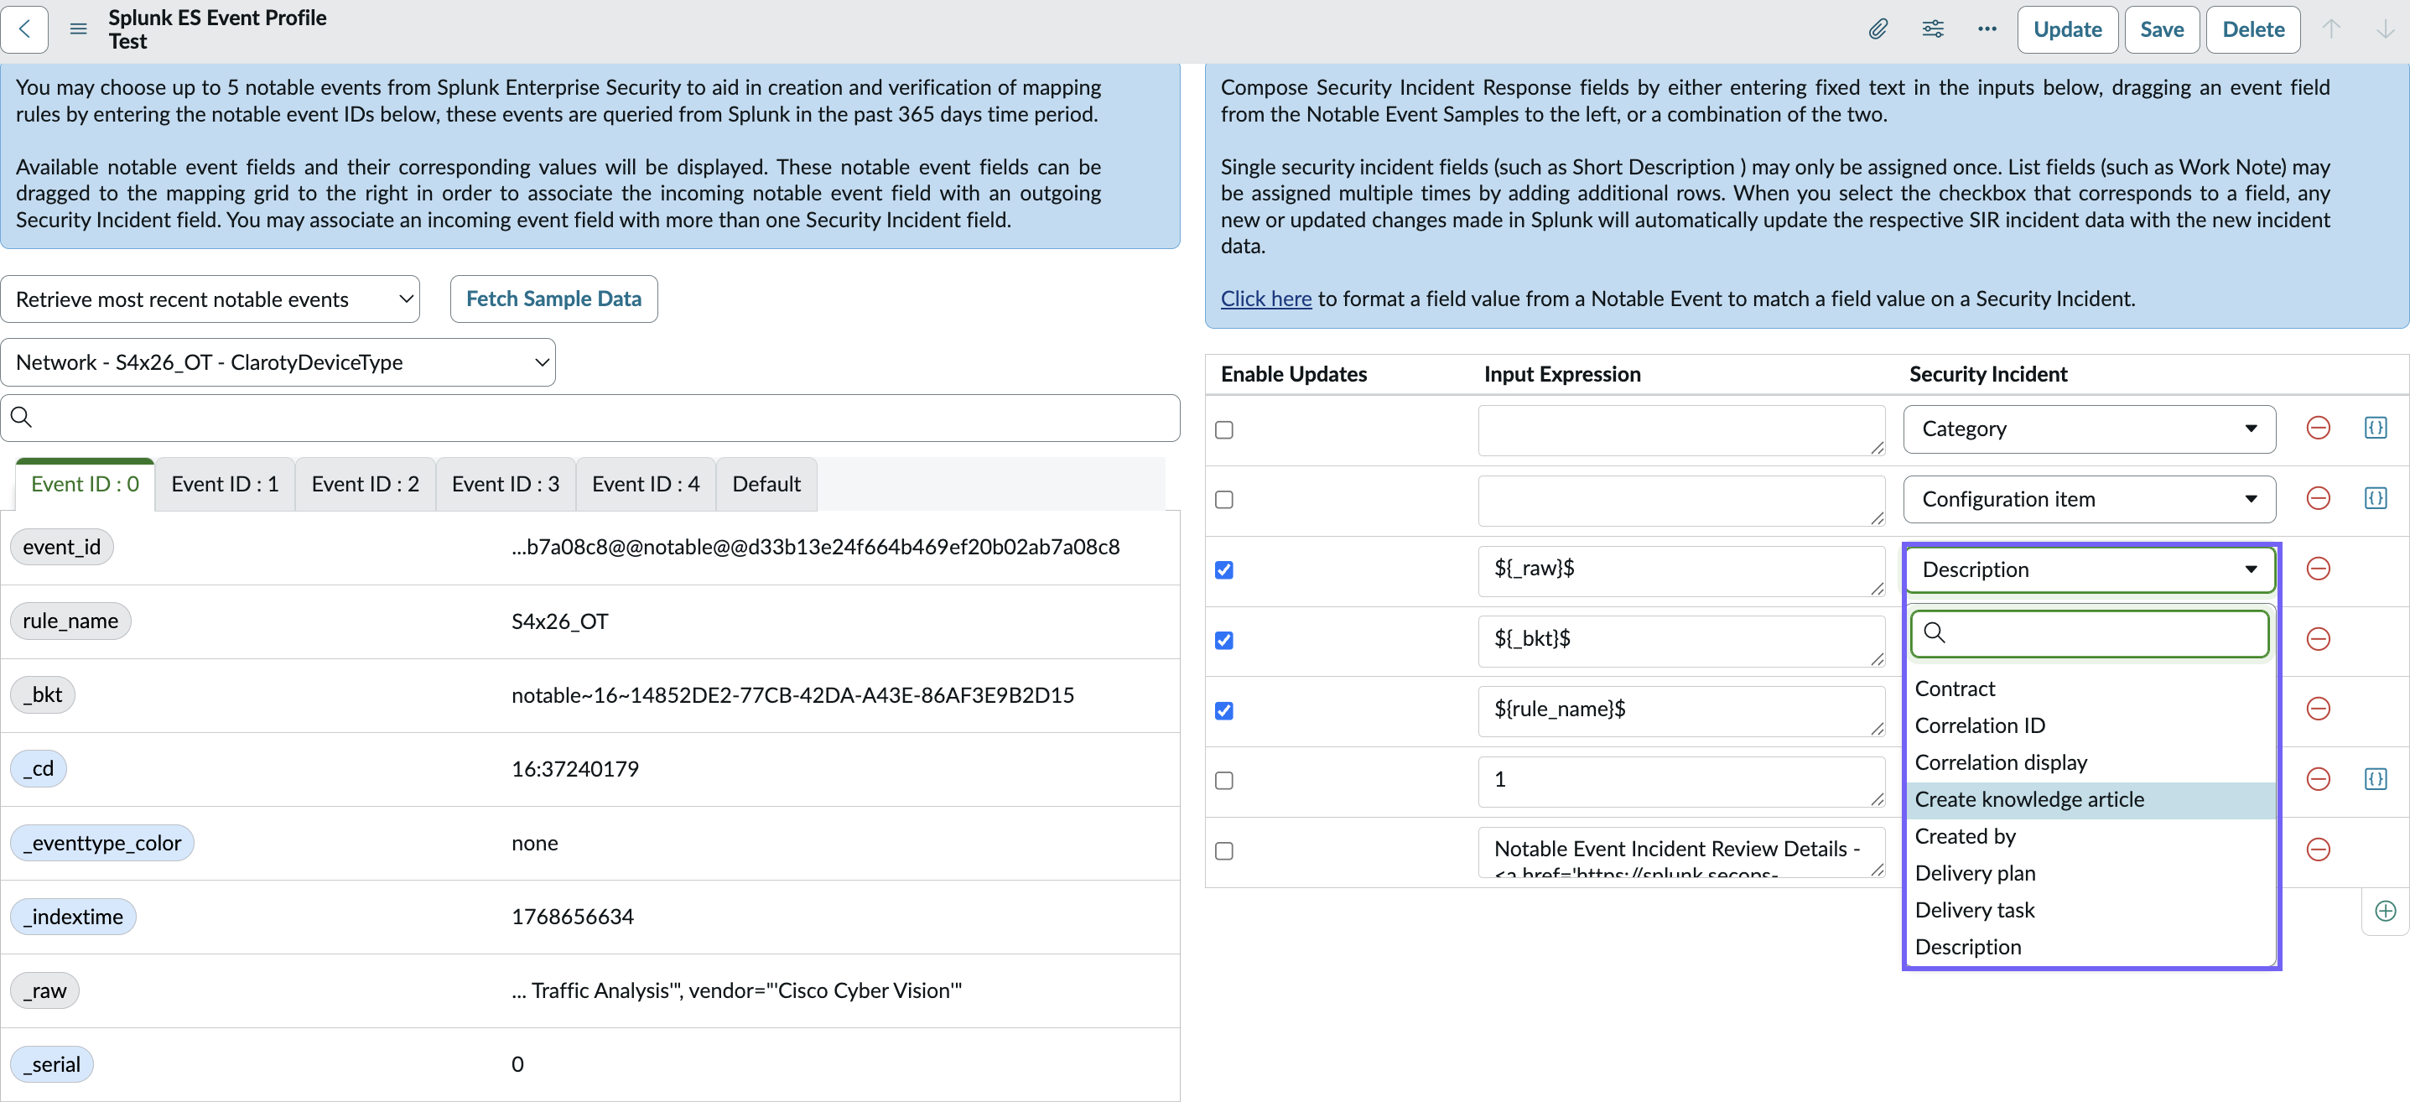Remove the Category mapping row
2410x1102 pixels.
[2319, 429]
